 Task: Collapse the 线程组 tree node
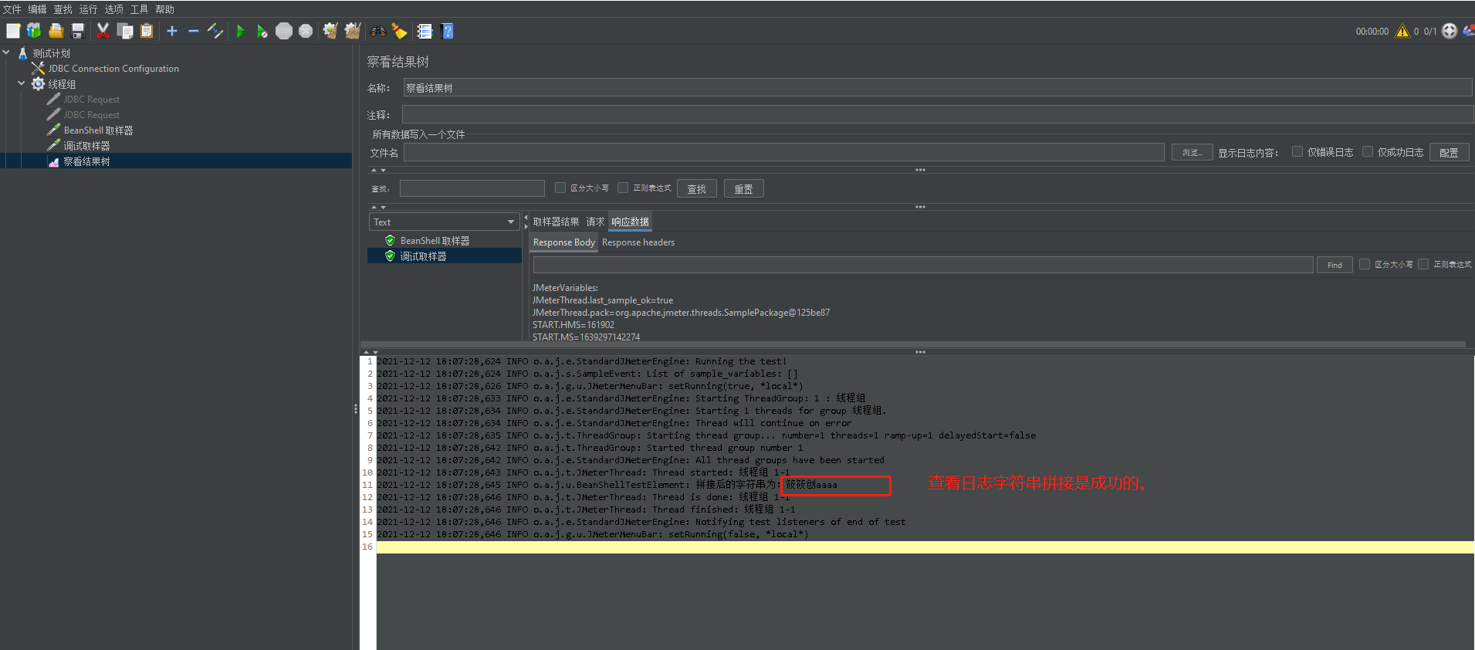tap(22, 83)
